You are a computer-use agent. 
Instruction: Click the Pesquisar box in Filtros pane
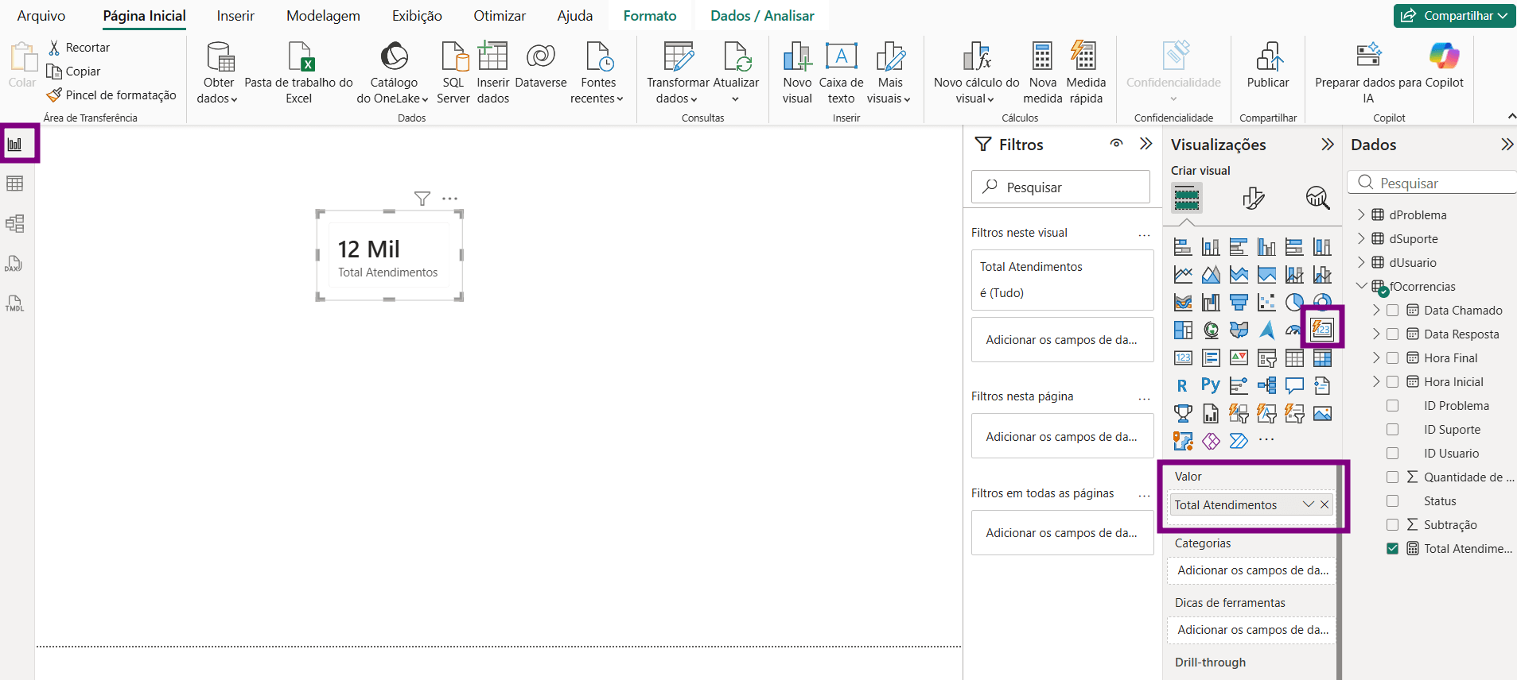pyautogui.click(x=1060, y=187)
